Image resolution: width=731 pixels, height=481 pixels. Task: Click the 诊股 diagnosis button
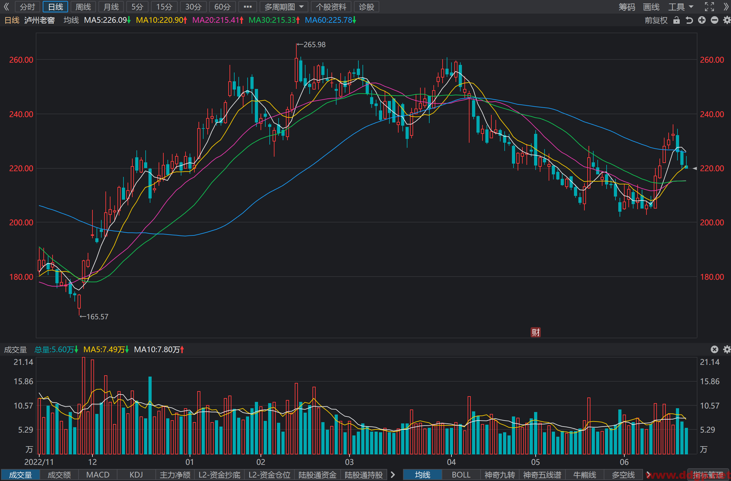(x=367, y=7)
